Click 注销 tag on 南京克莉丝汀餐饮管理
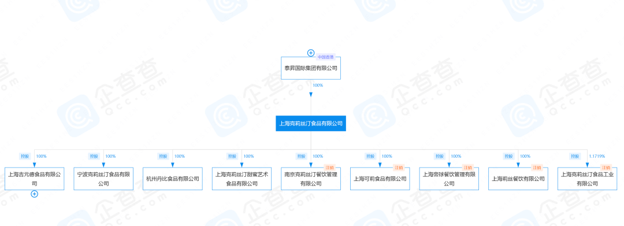624x226 pixels. [329, 168]
